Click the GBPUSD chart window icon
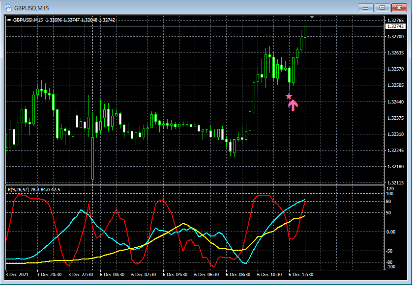Viewport: 413px width, 285px height. pyautogui.click(x=8, y=8)
